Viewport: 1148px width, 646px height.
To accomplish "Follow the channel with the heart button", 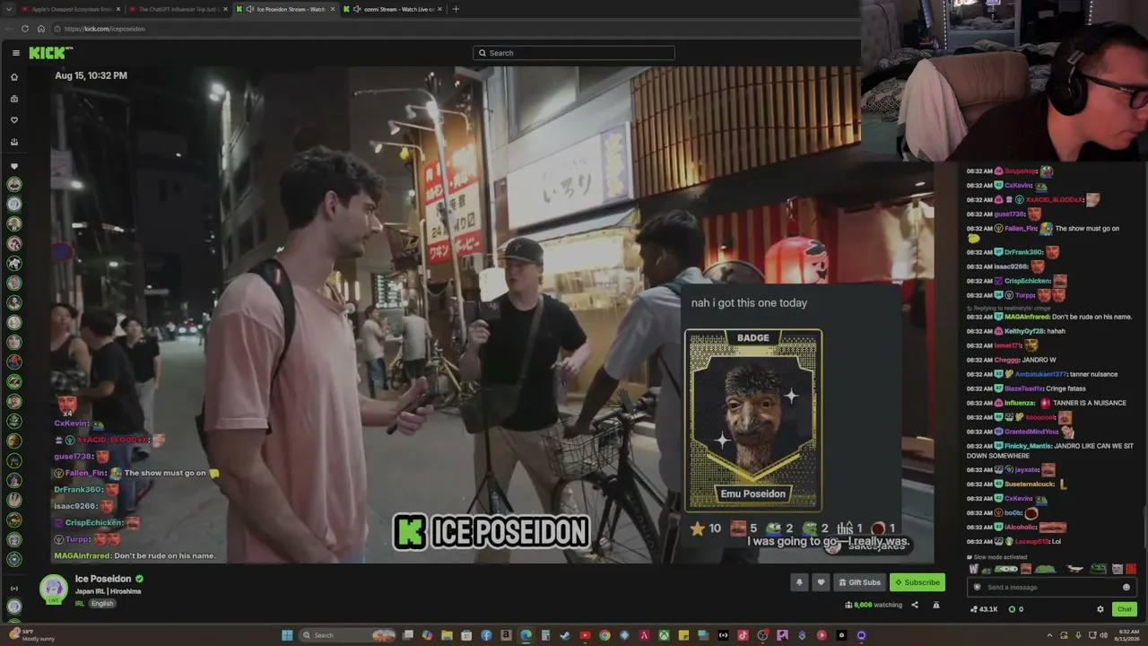I will click(821, 582).
